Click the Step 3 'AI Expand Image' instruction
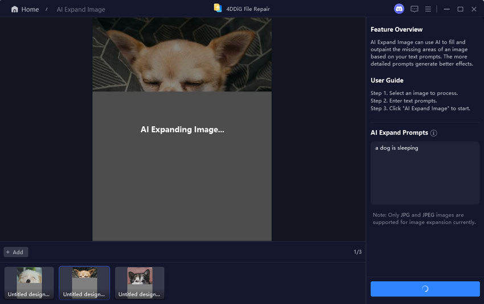Screen dimensions: 484x304 [x=420, y=109]
